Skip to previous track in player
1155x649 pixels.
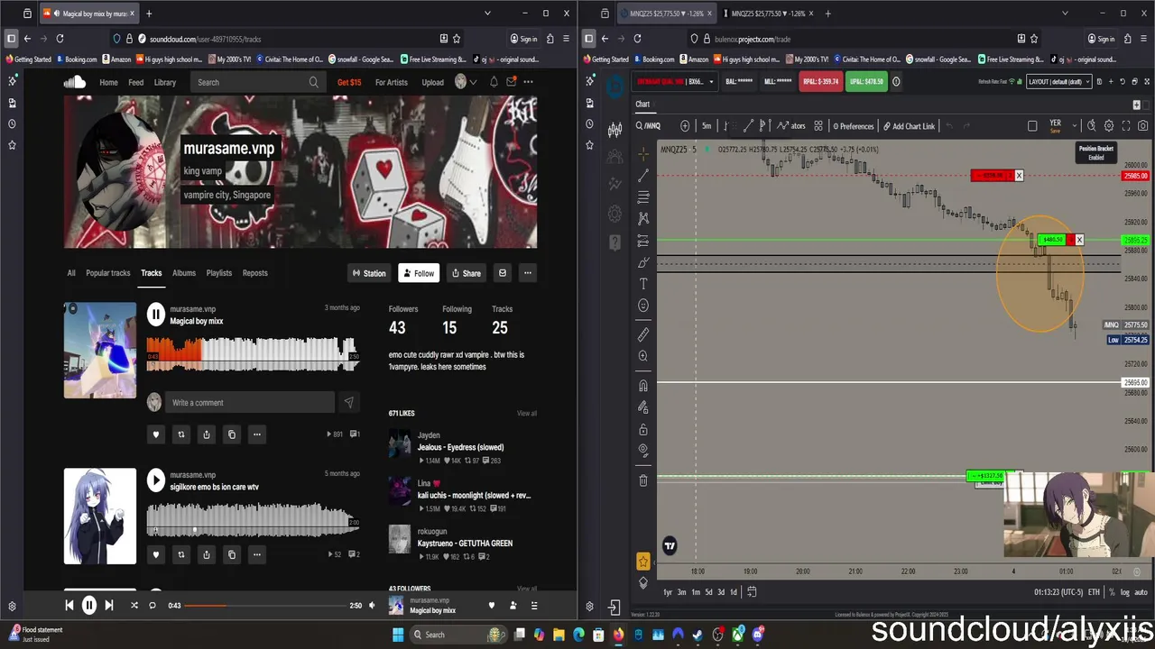point(69,606)
